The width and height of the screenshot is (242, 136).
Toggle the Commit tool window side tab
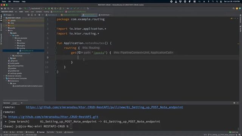coord(1,27)
